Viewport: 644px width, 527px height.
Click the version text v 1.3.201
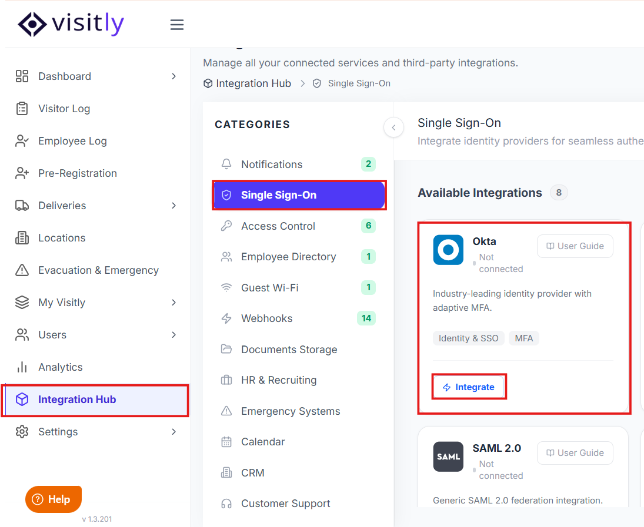click(97, 519)
